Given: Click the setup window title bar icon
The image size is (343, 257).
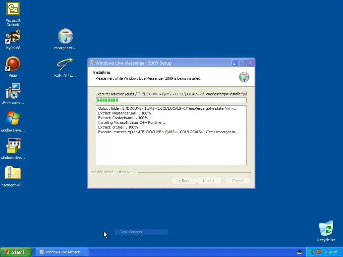Looking at the screenshot, I should coord(92,63).
